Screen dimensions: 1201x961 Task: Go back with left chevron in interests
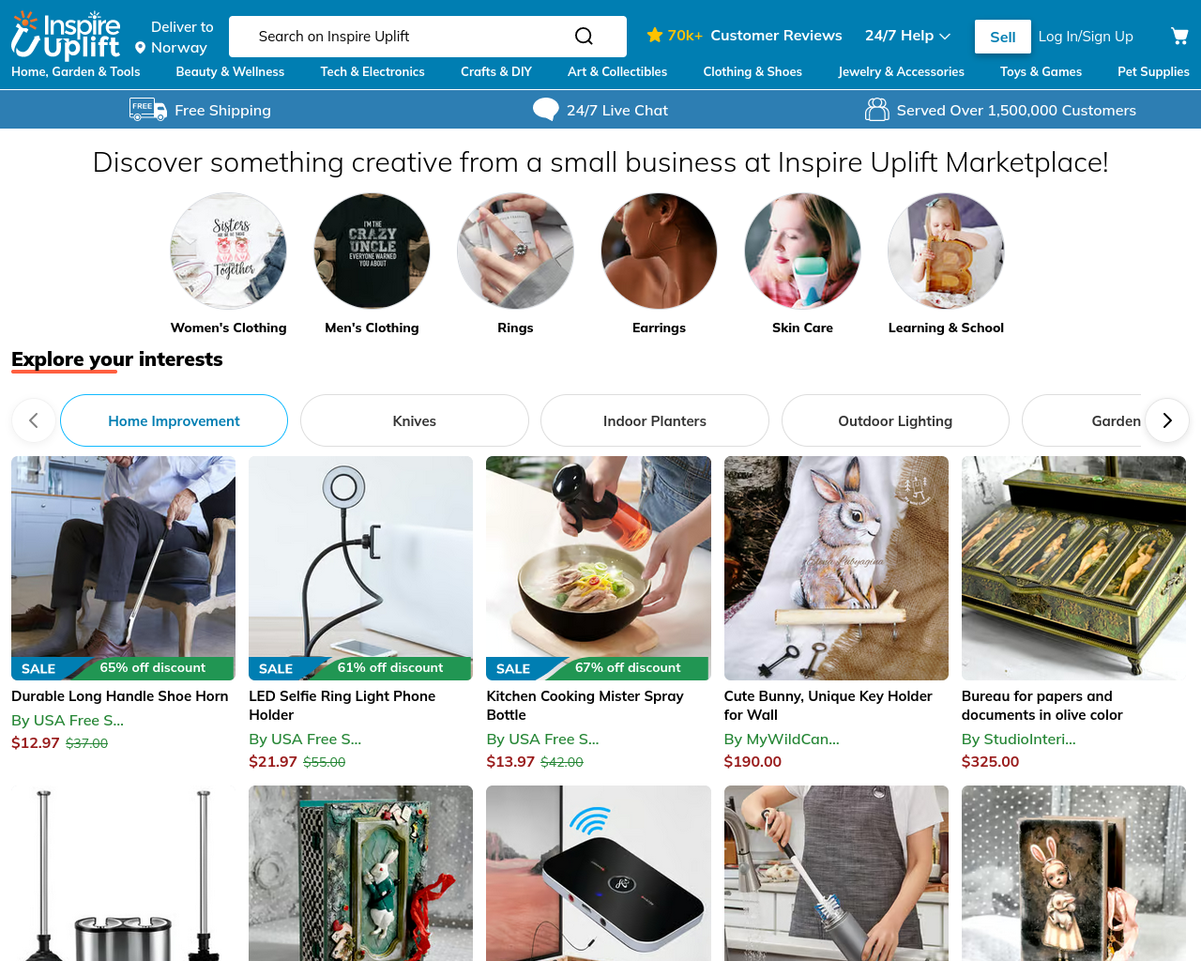tap(34, 420)
